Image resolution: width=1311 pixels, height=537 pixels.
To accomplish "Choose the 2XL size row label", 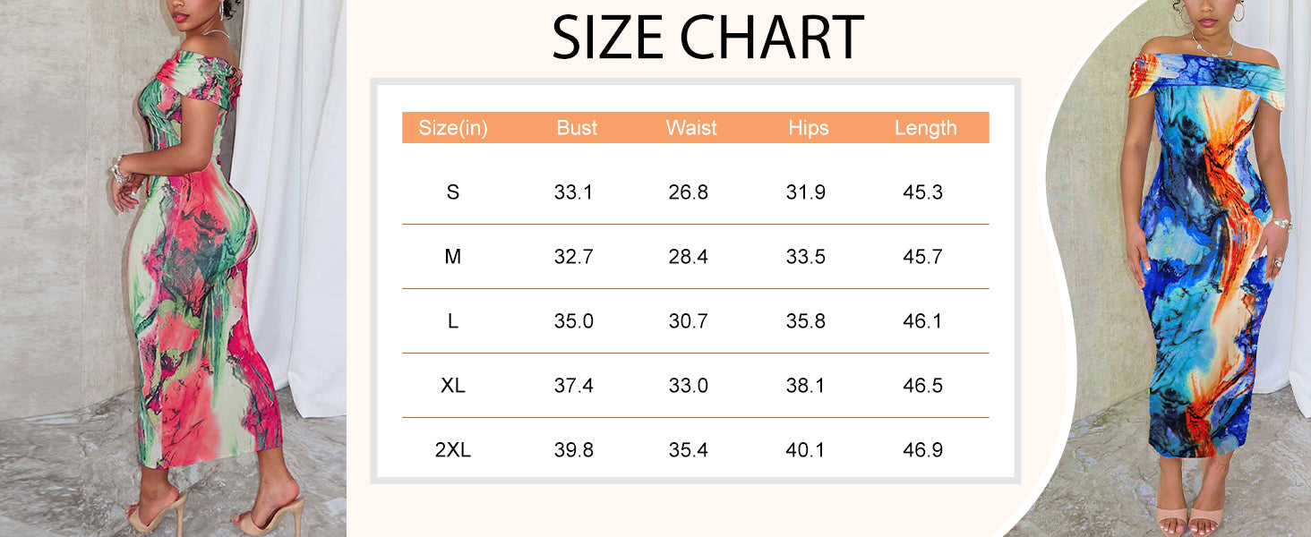I will [x=453, y=450].
